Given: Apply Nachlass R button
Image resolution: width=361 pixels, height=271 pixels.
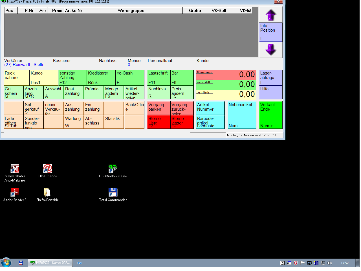Looking at the screenshot, I should (x=159, y=92).
